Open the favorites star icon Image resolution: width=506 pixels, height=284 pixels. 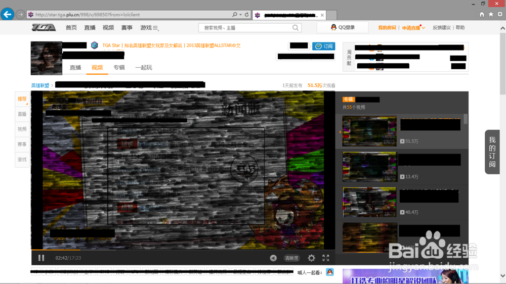coord(491,14)
